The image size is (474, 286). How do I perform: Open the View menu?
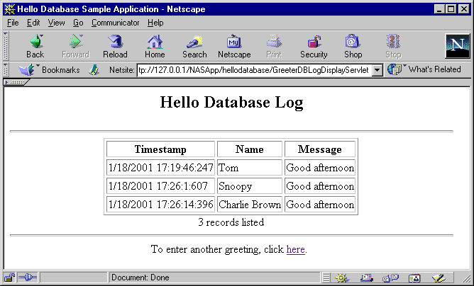coord(56,23)
